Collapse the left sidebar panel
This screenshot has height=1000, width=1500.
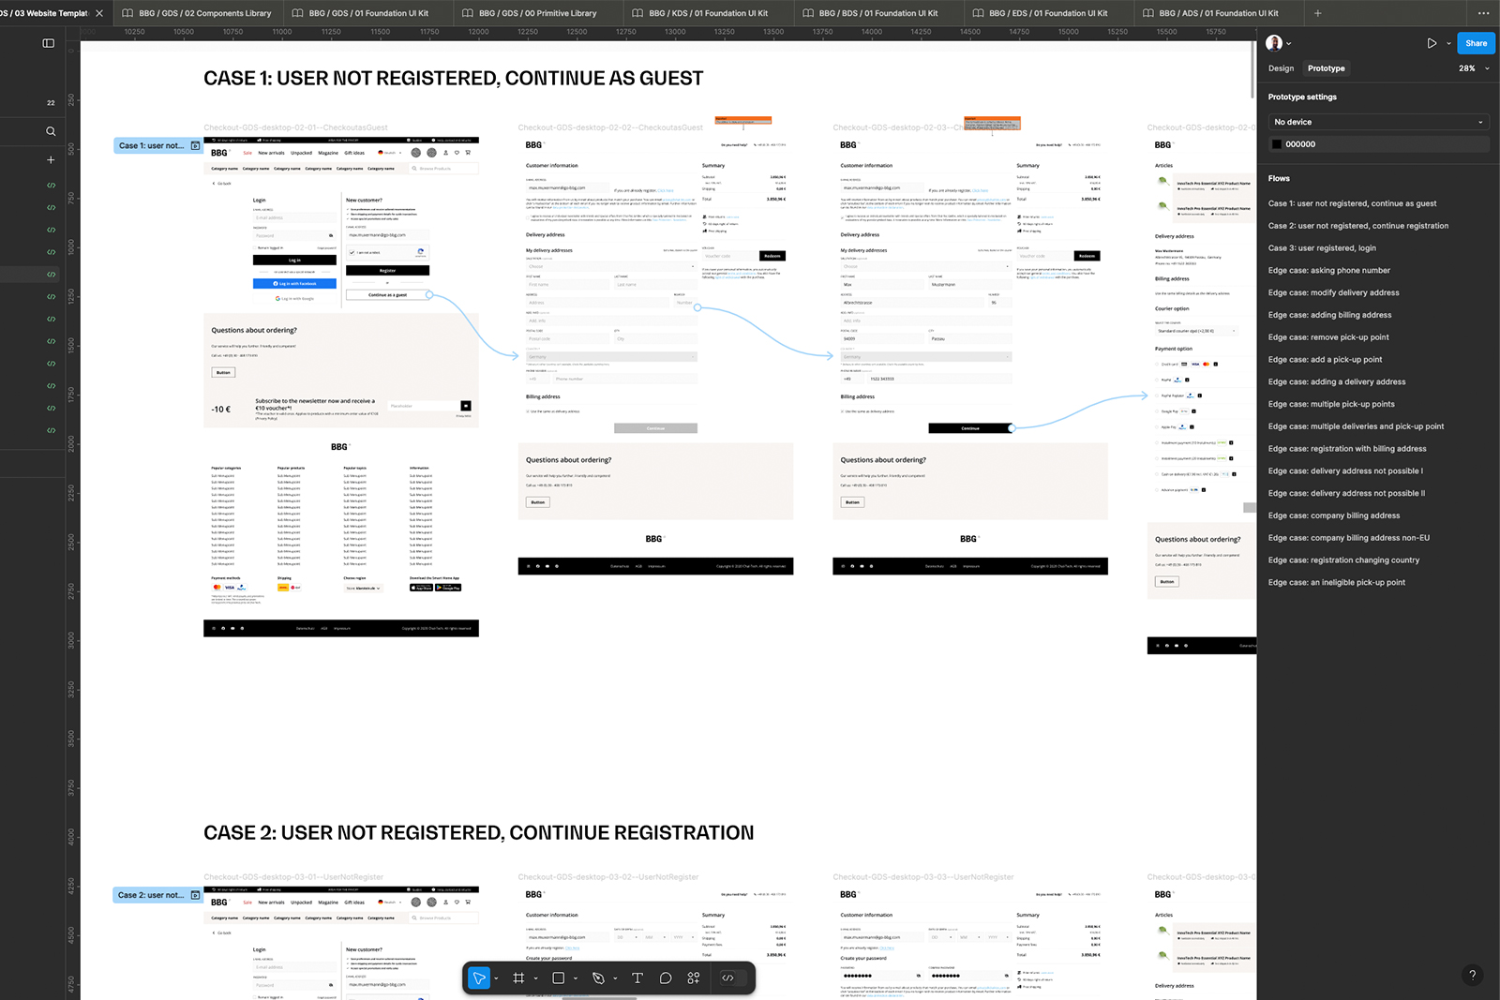pyautogui.click(x=49, y=43)
